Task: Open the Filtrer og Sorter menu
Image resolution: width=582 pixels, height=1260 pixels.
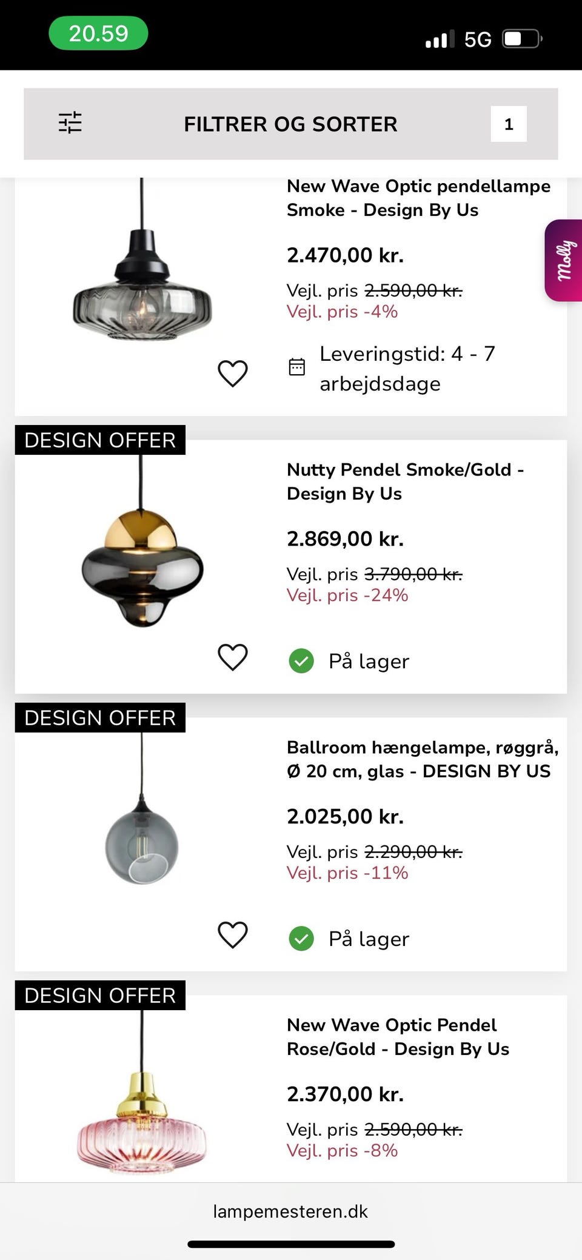Action: (x=290, y=124)
